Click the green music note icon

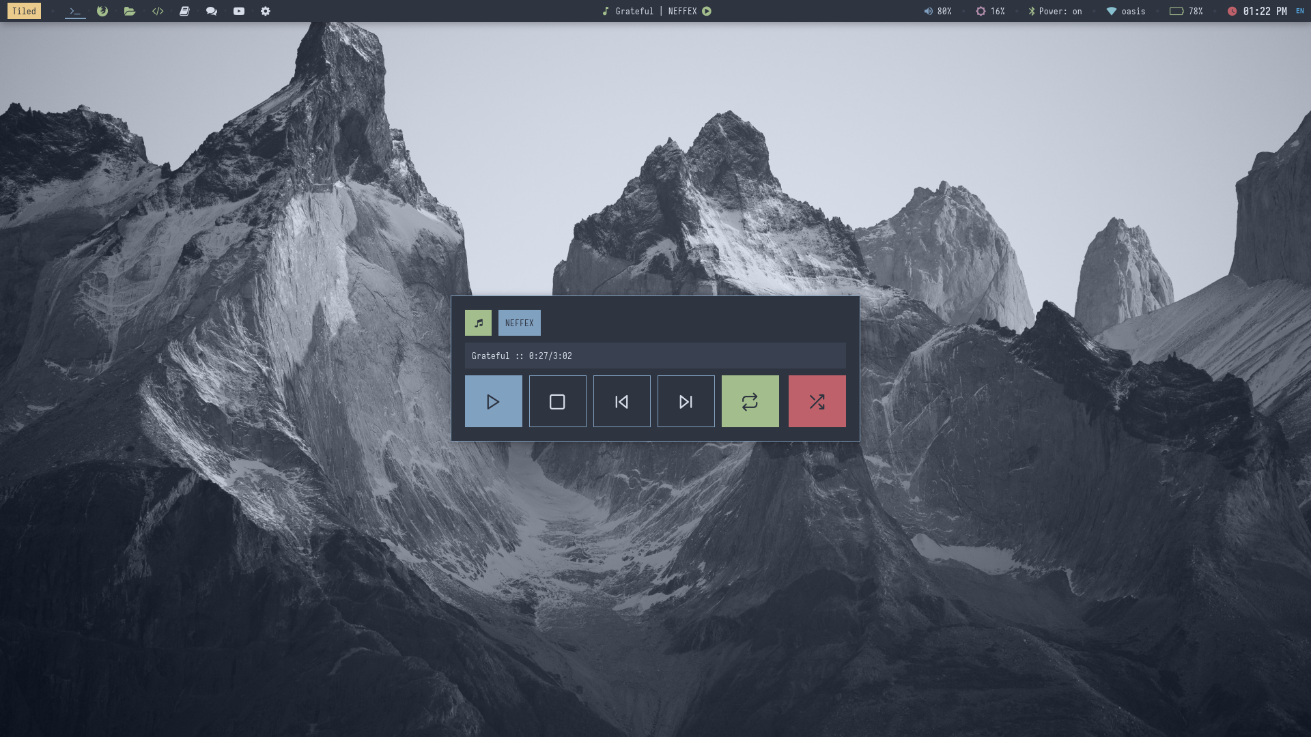coord(478,323)
